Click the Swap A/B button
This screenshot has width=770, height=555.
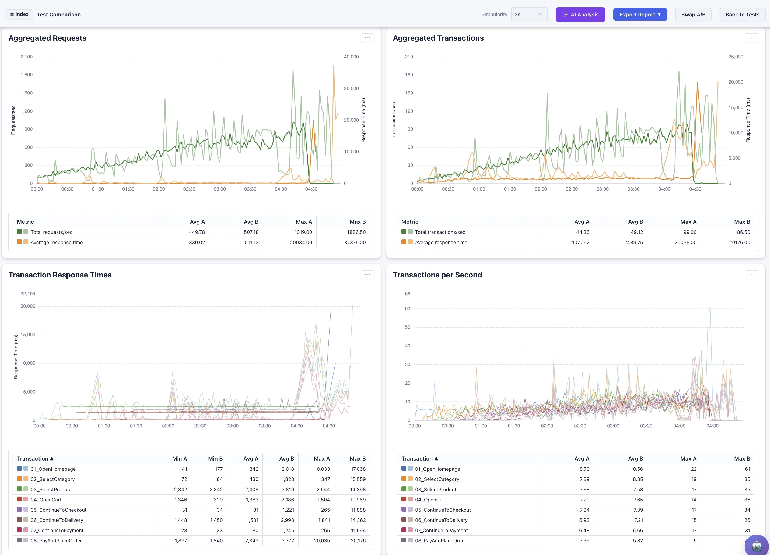click(x=693, y=15)
